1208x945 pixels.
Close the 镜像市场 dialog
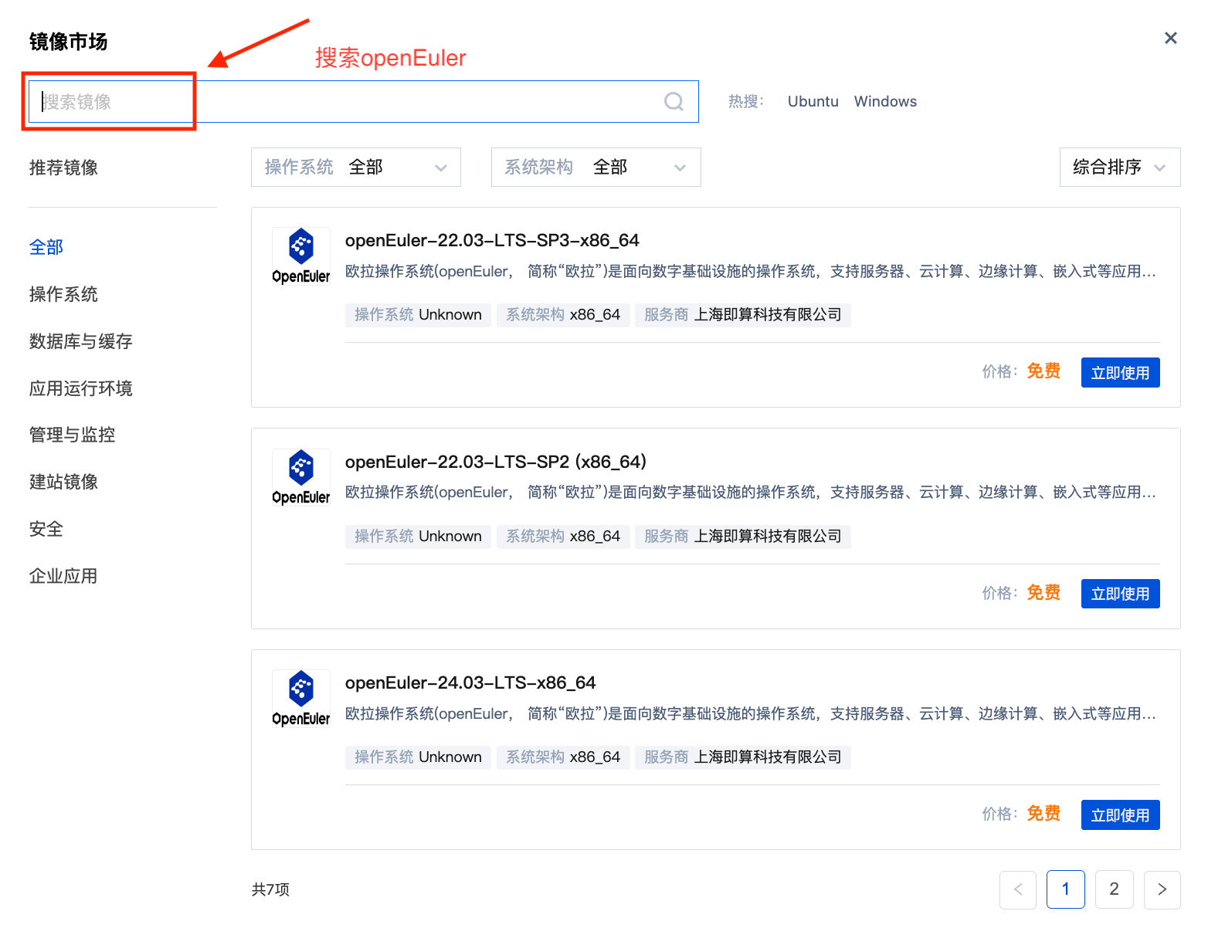pyautogui.click(x=1170, y=39)
